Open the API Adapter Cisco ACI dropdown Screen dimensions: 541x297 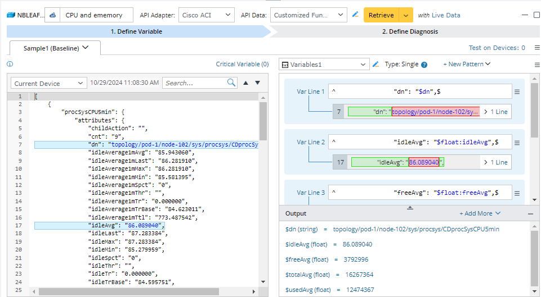pyautogui.click(x=207, y=15)
